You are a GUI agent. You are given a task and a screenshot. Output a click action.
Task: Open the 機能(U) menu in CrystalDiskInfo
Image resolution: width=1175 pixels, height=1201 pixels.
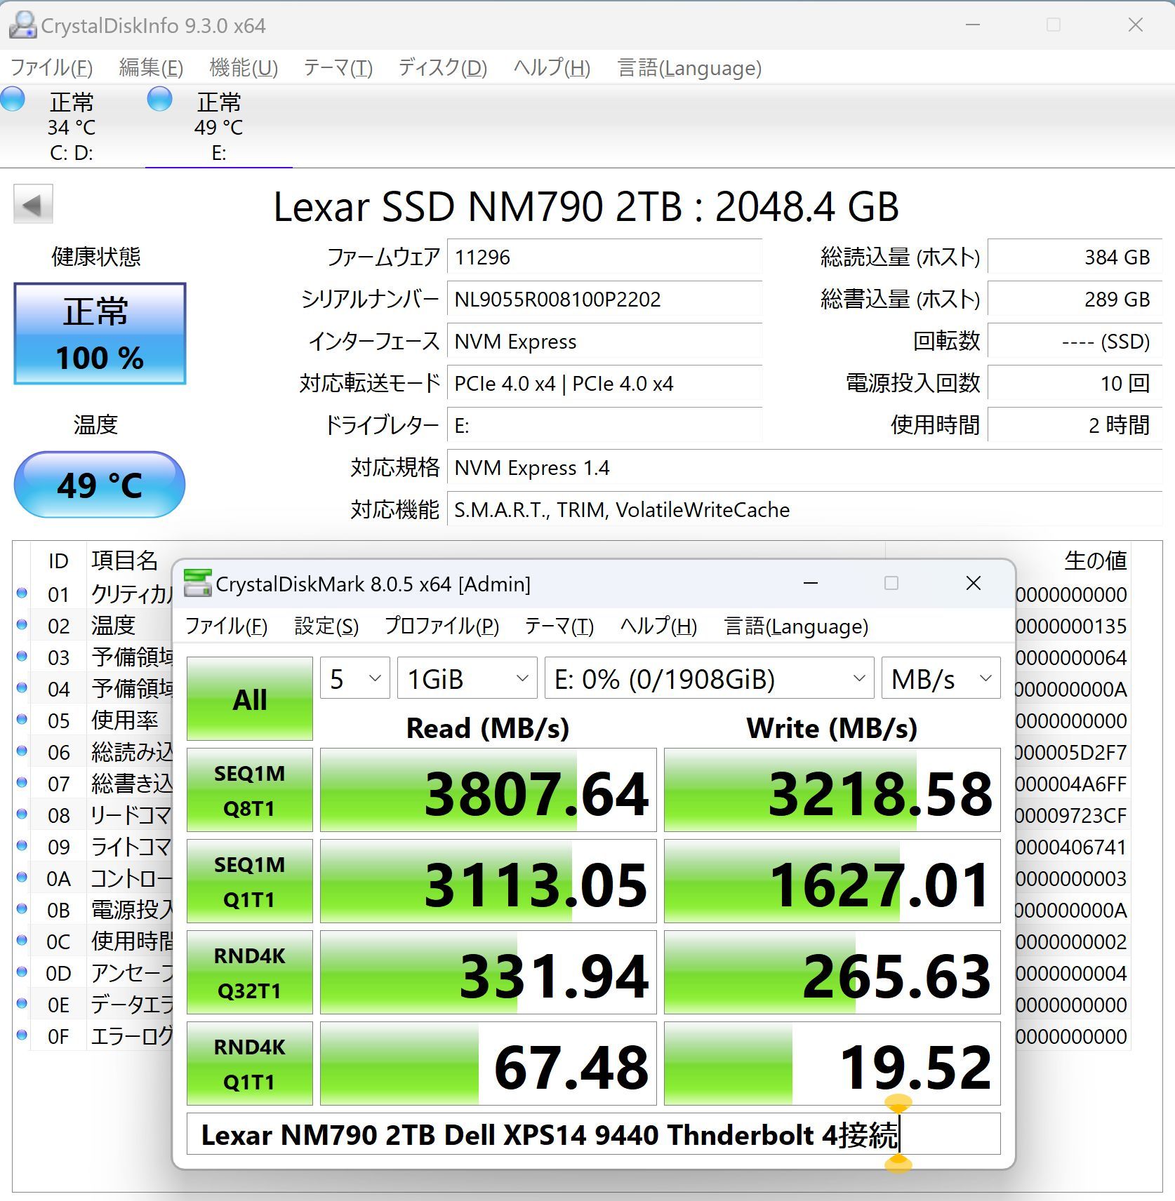pyautogui.click(x=244, y=68)
